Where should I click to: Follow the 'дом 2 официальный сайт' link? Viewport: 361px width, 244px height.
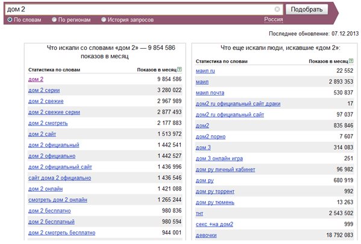pos(60,167)
